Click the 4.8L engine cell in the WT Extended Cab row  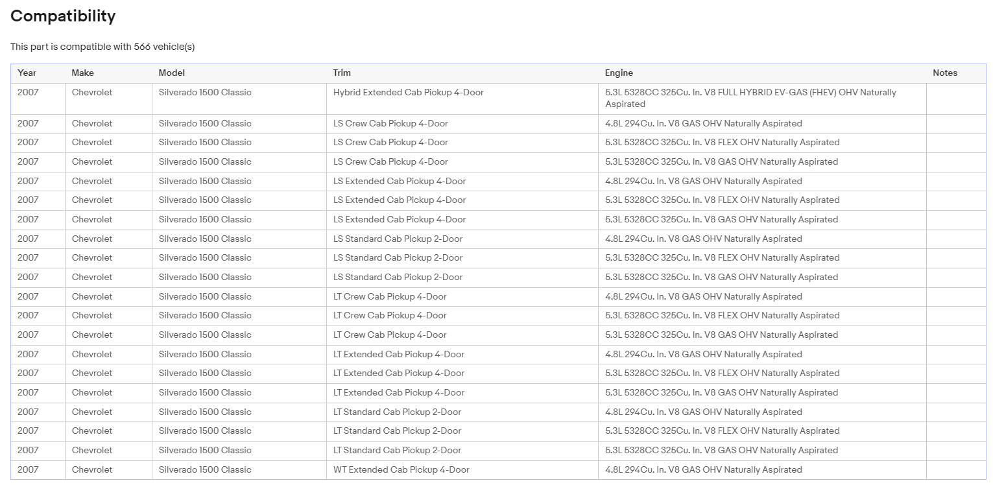pos(762,470)
